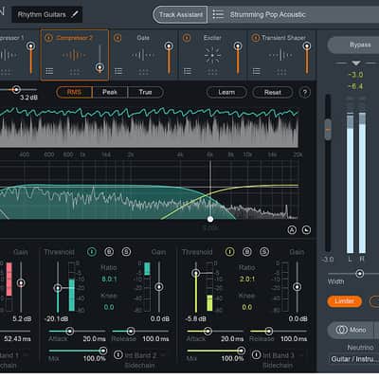Toggle Transient Shaper module power button
The height and width of the screenshot is (379, 379).
[x=255, y=38]
